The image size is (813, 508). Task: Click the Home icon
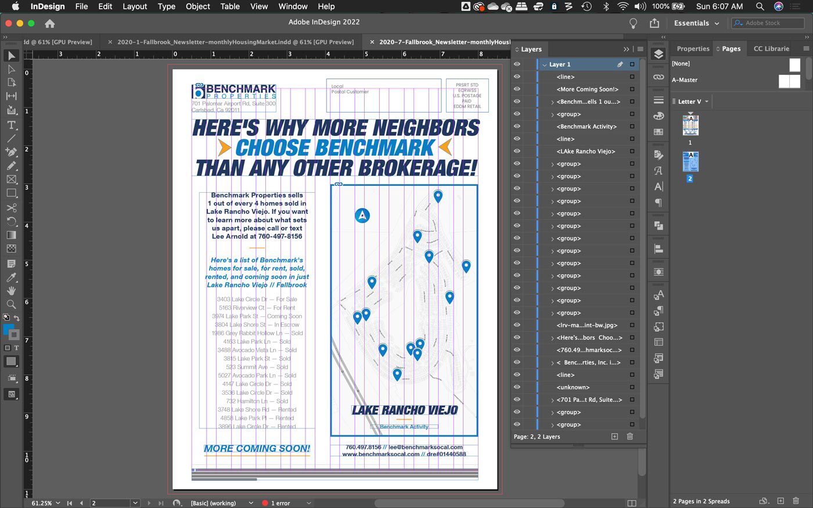[x=50, y=23]
